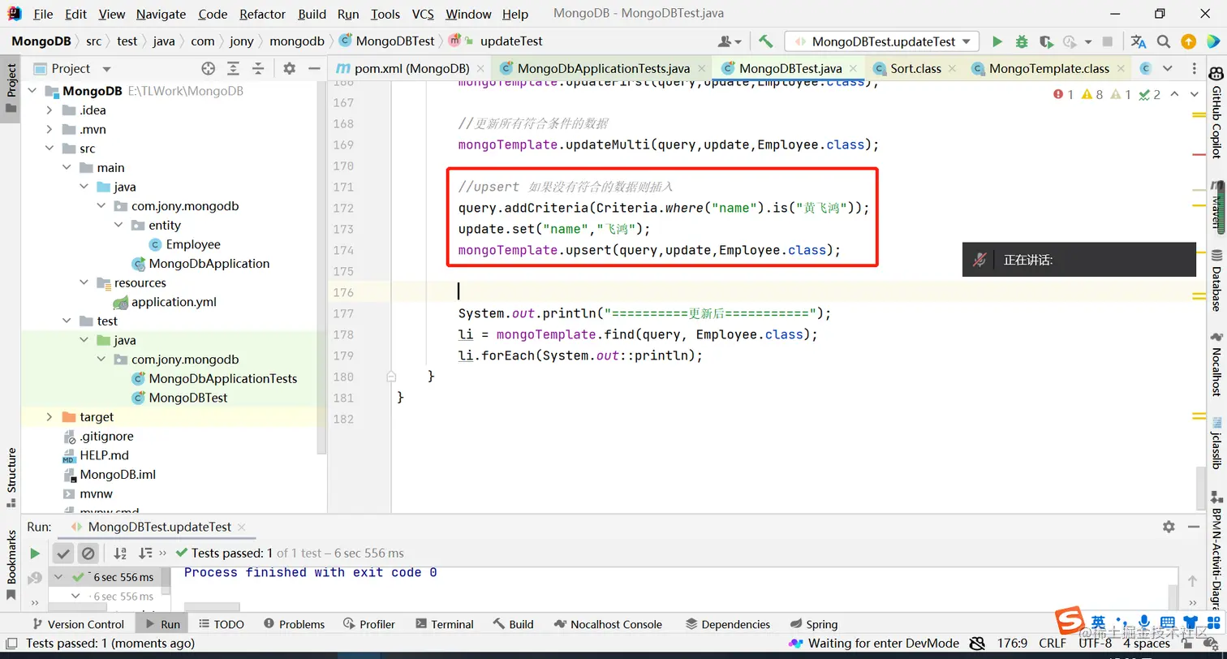Toggle Show Passed tests checkmark
Viewport: 1227px width, 659px height.
[x=63, y=553]
